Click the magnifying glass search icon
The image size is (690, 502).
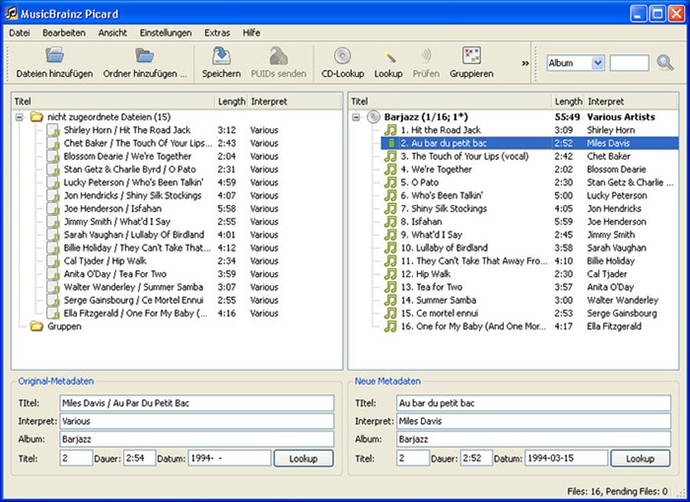(x=665, y=63)
